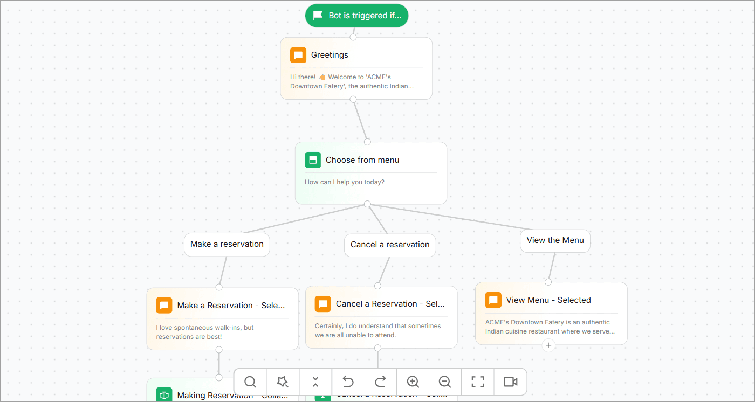Image resolution: width=755 pixels, height=402 pixels.
Task: Click the video camera icon
Action: tap(510, 382)
